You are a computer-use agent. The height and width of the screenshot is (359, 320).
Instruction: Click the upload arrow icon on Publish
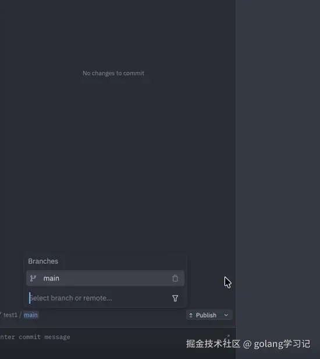click(191, 315)
